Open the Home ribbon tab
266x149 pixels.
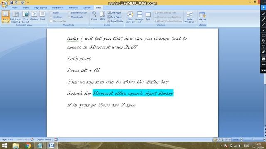(15, 7)
